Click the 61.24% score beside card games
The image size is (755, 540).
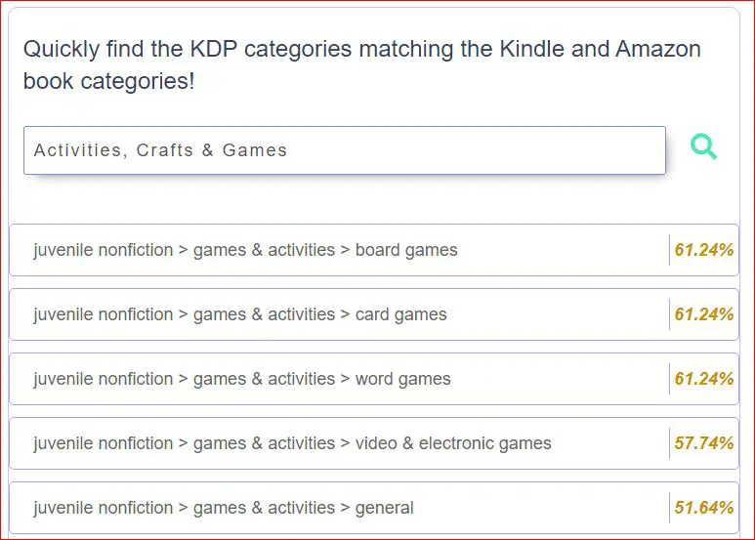point(704,314)
